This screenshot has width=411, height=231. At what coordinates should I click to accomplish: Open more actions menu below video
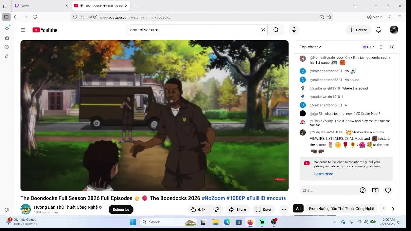(x=284, y=210)
